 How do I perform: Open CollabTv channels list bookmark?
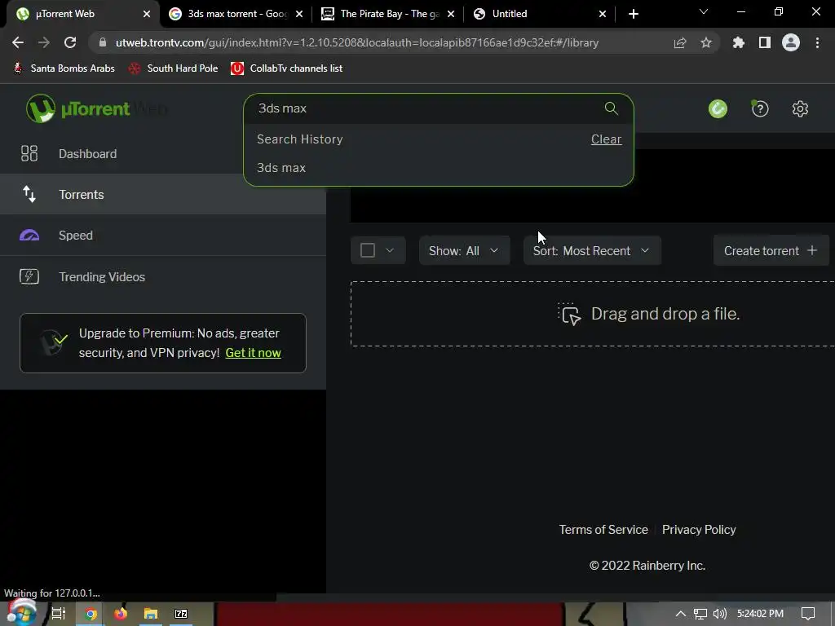point(286,68)
